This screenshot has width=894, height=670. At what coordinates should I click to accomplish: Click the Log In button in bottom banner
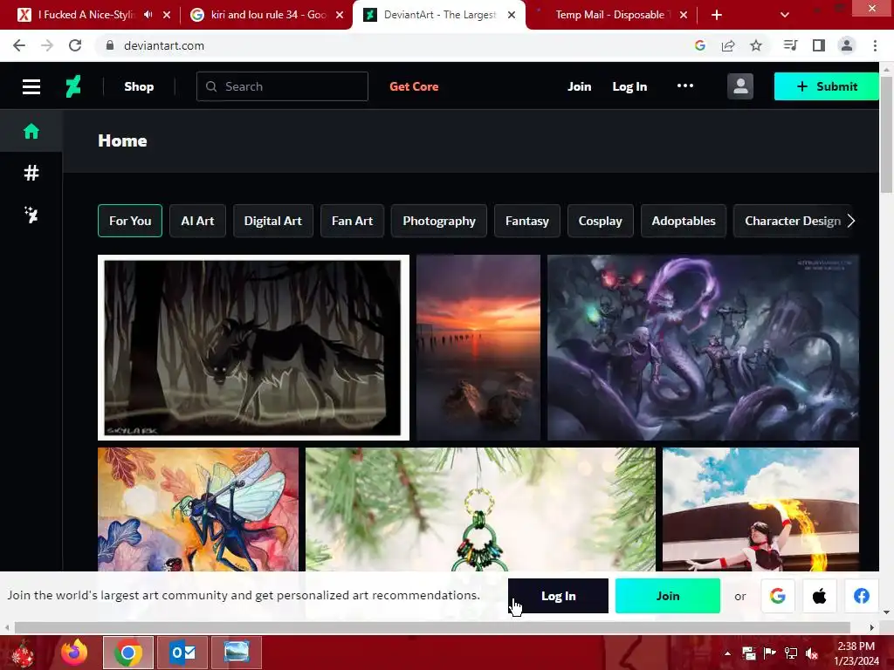[x=558, y=596]
